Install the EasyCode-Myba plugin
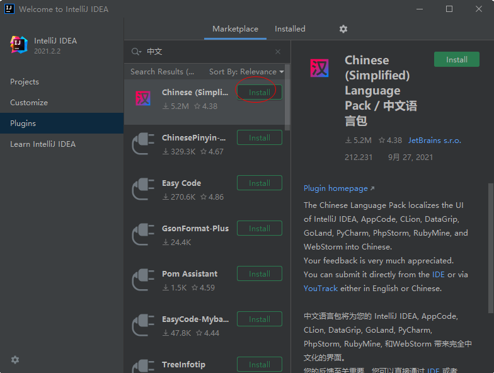The image size is (494, 373). pyautogui.click(x=260, y=319)
